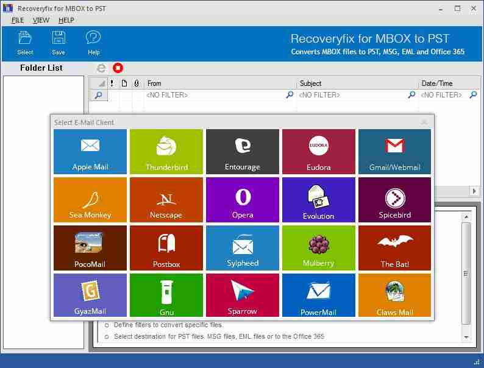Select The Bat! tile

pos(394,248)
